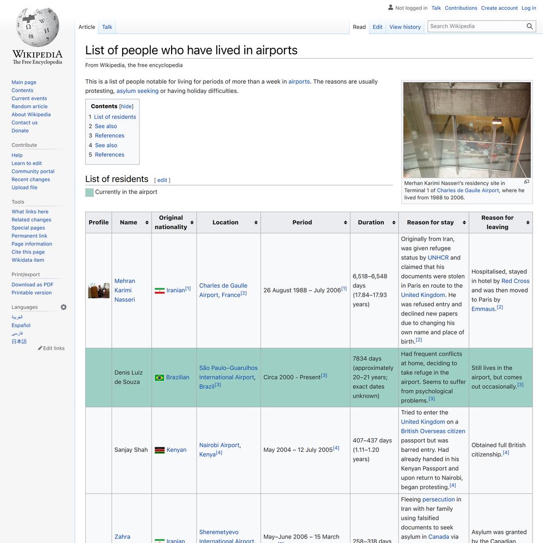Open What links here tool

point(30,212)
